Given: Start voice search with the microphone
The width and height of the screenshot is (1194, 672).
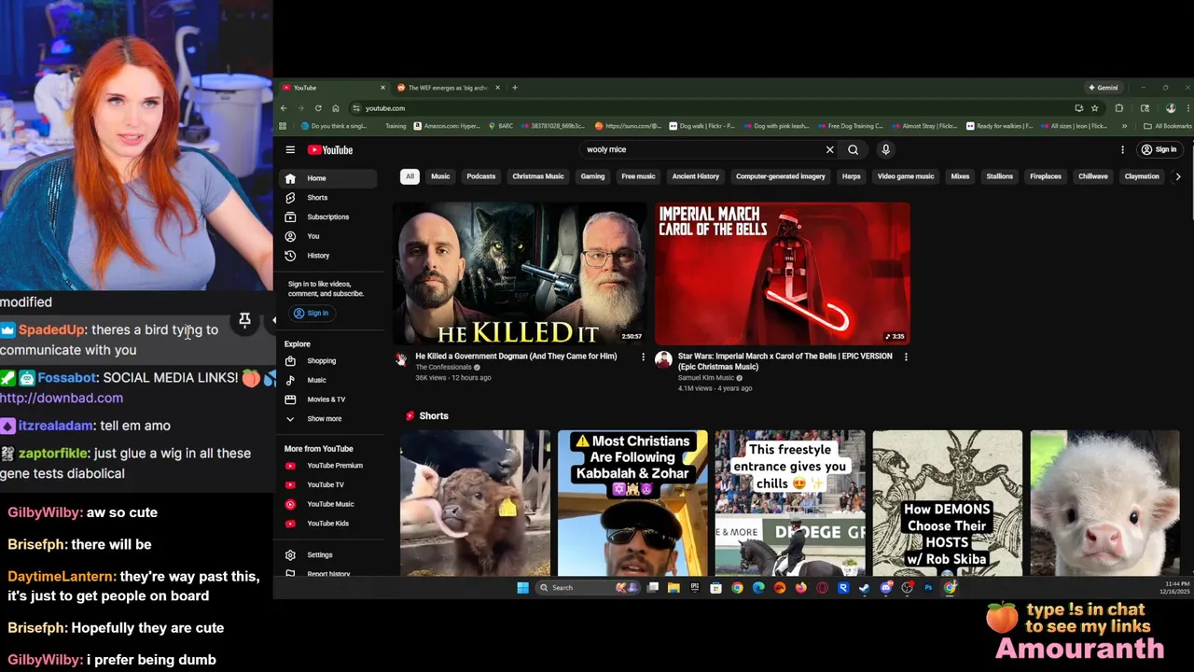Looking at the screenshot, I should (885, 149).
